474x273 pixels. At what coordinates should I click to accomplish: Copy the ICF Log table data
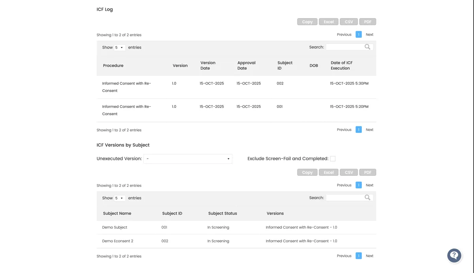click(307, 21)
